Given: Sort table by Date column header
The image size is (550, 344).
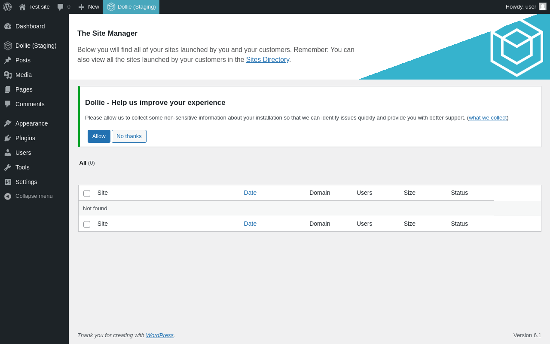Looking at the screenshot, I should point(250,193).
